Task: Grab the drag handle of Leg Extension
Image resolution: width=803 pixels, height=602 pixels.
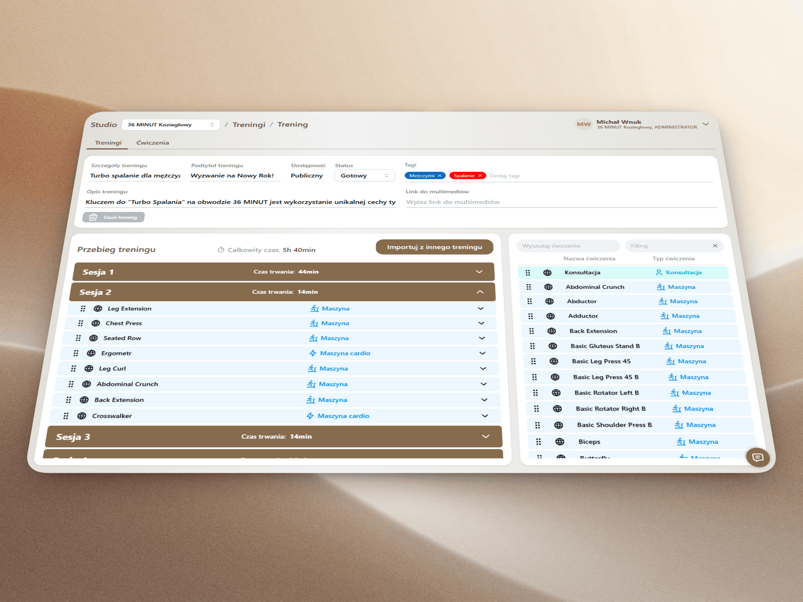Action: tap(83, 309)
